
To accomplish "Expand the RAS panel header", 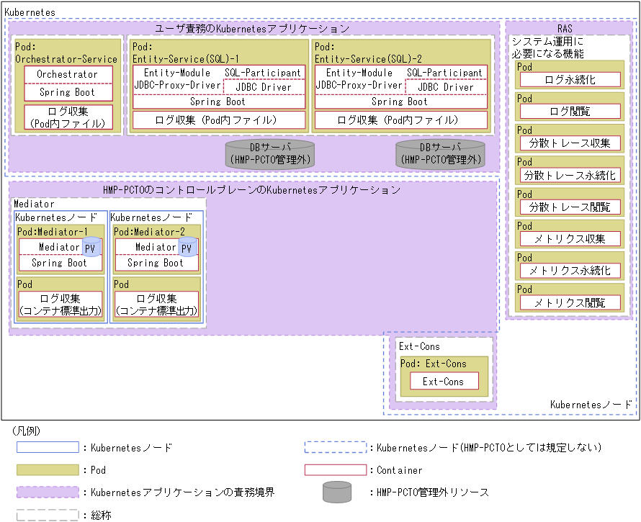I will pos(565,28).
